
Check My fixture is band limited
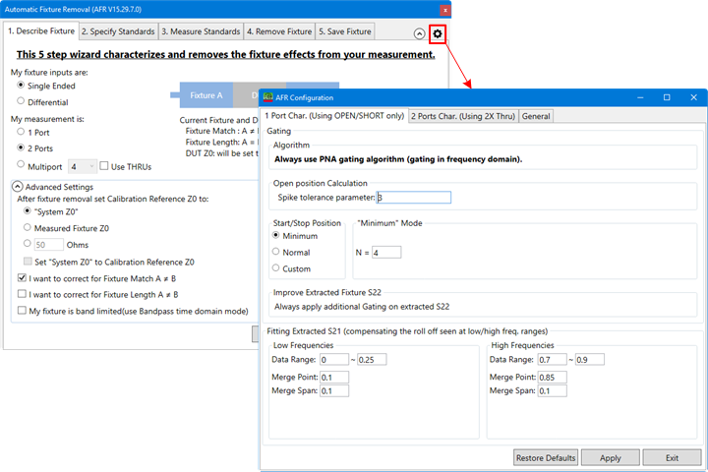[23, 311]
